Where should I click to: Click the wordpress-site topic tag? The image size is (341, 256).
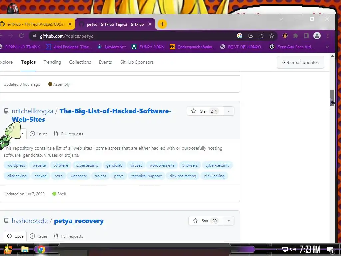[x=162, y=165]
